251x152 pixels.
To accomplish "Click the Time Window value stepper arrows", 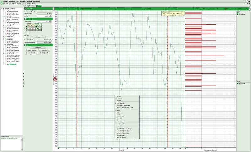I will click(x=51, y=21).
